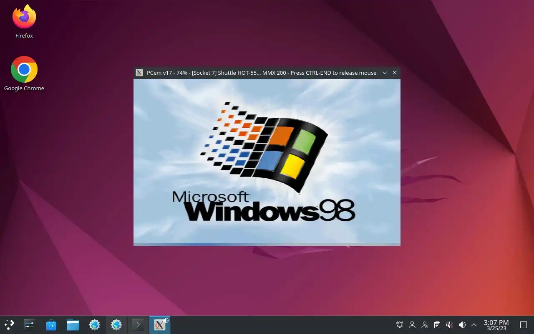Launch the Discover software store
This screenshot has height=334, width=534.
click(x=51, y=325)
